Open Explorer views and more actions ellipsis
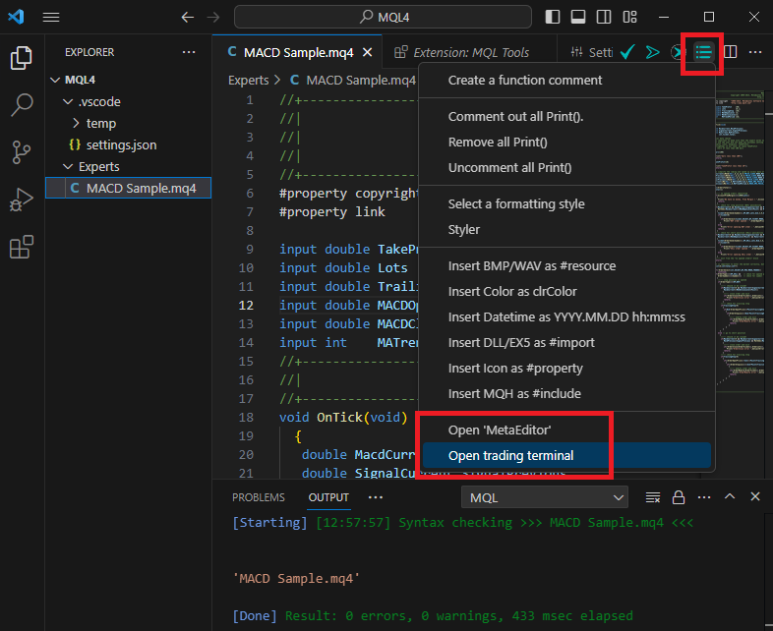Viewport: 773px width, 631px height. click(189, 52)
